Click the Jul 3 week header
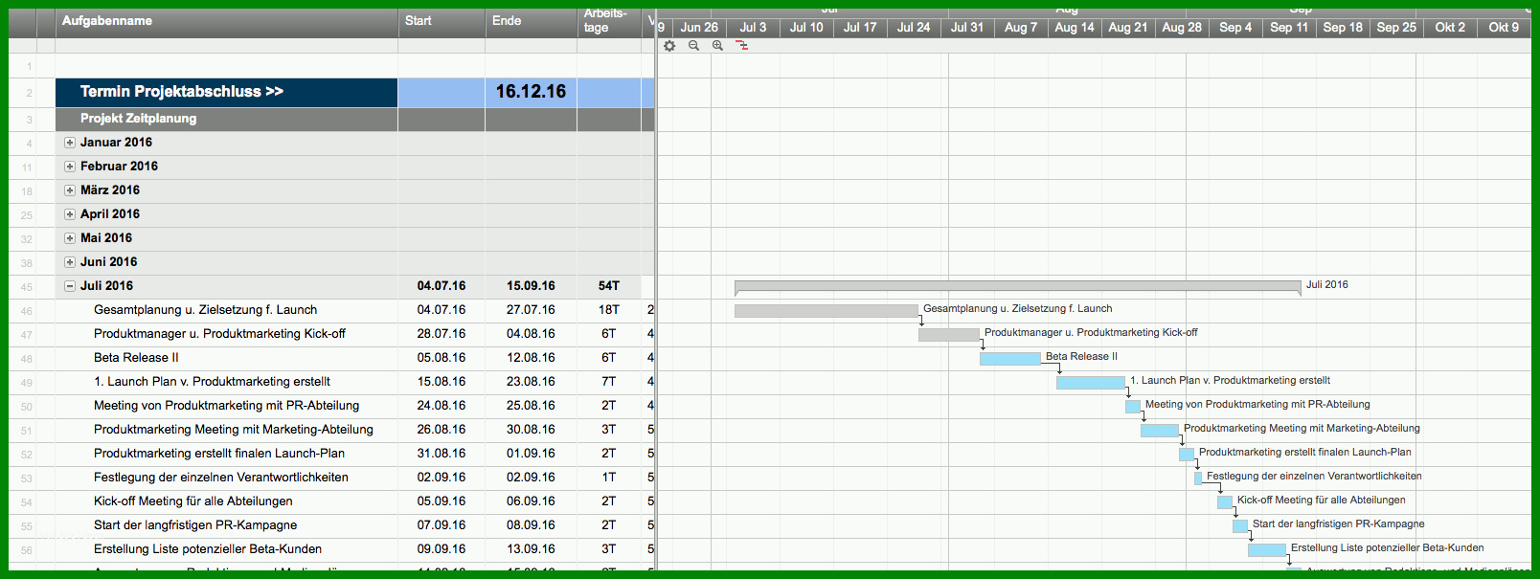Image resolution: width=1540 pixels, height=579 pixels. 753,28
